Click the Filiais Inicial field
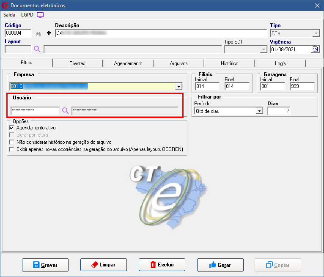The width and height of the screenshot is (324, 277). [207, 86]
